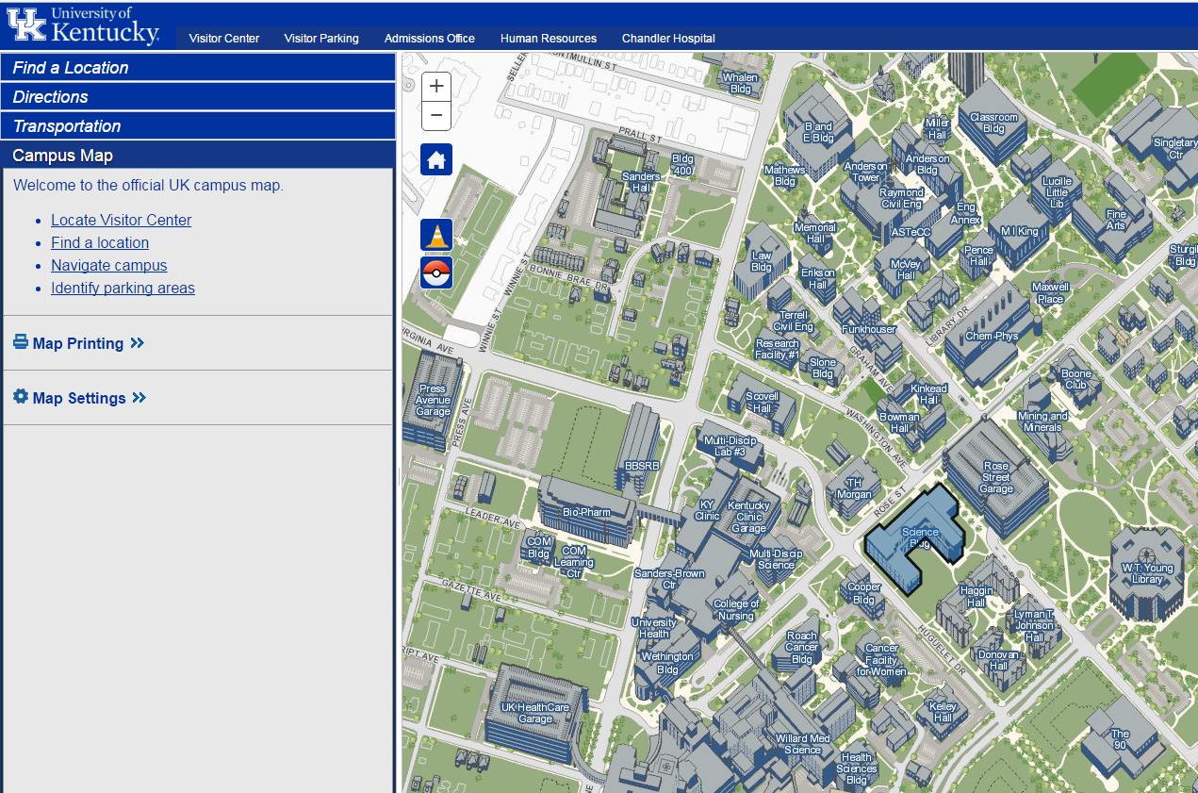Screen dimensions: 1198x793
Task: Click the Lyman T. Johnson Hall label
Action: (1034, 625)
